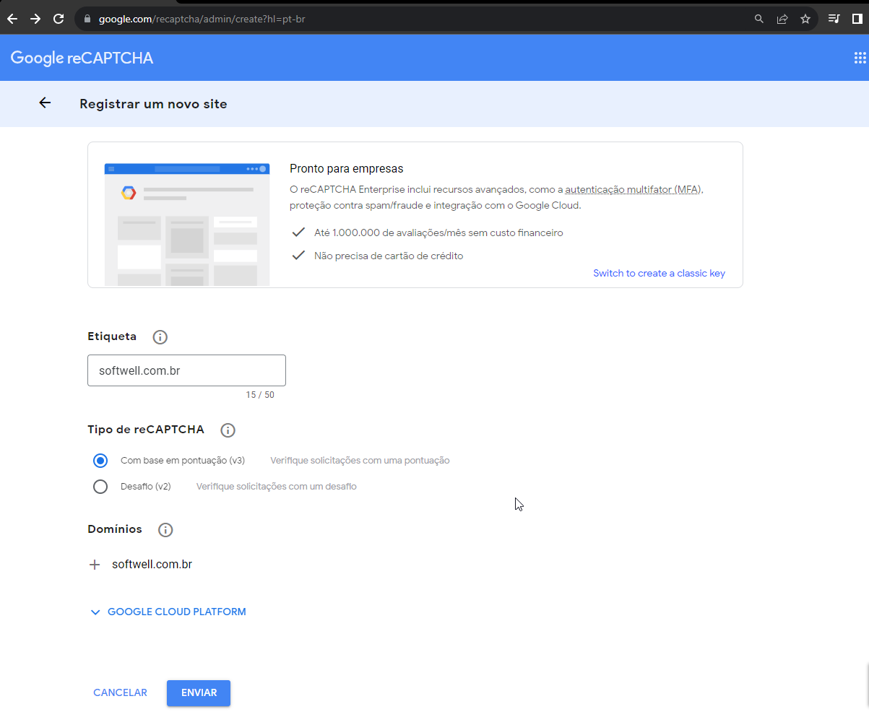Select the Com base em pontuação (v3) option
Image resolution: width=869 pixels, height=717 pixels.
tap(100, 460)
